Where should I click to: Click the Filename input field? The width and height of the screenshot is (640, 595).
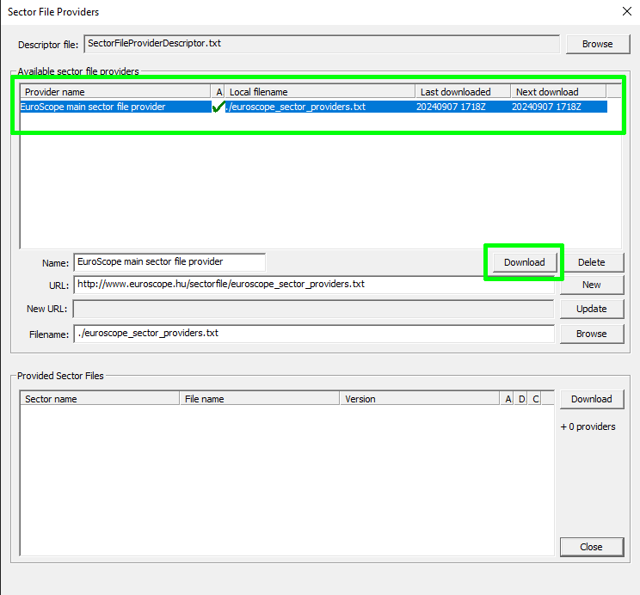[314, 334]
